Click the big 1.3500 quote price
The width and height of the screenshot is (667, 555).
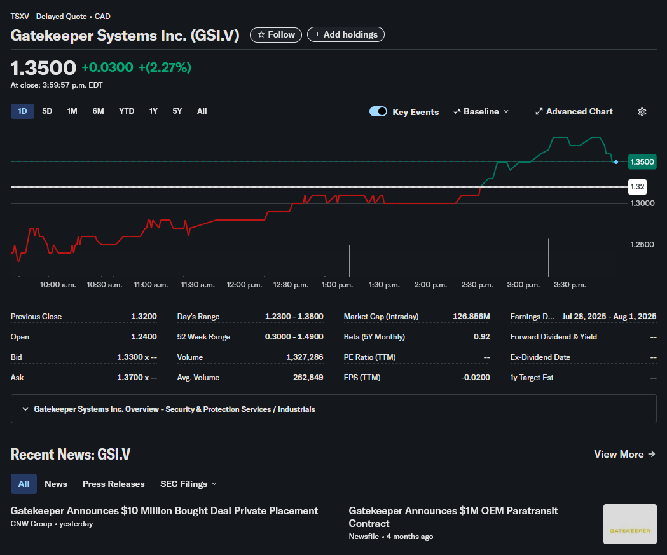(43, 67)
